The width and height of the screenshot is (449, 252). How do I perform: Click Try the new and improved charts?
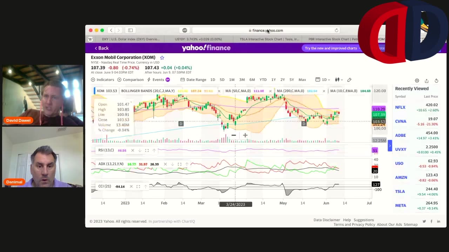coord(331,48)
